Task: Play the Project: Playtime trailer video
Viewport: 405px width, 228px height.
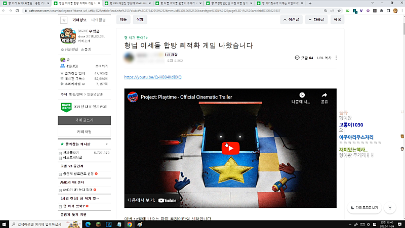Action: coord(230,148)
